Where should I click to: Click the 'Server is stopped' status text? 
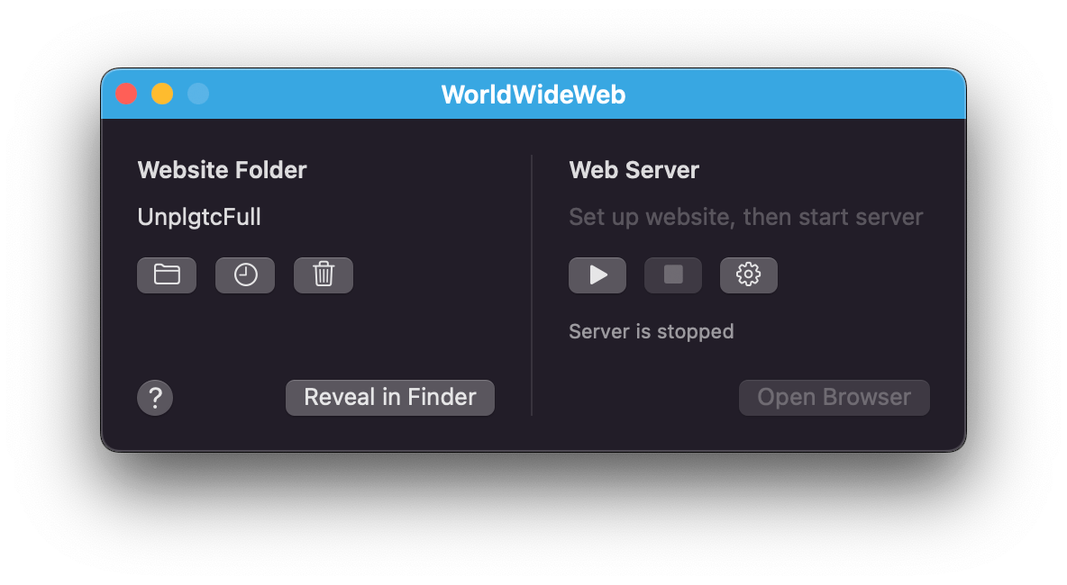click(652, 331)
